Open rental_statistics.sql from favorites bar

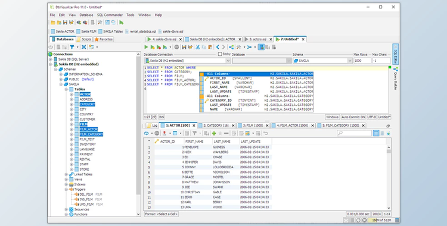tap(140, 32)
